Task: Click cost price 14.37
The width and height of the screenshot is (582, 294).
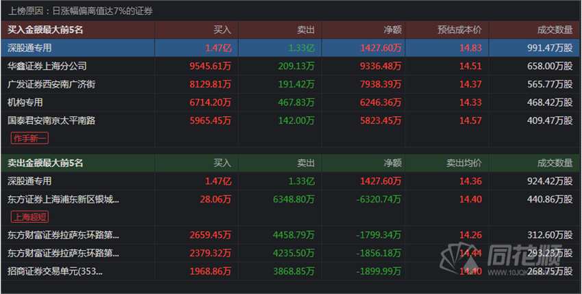Action: (x=470, y=84)
